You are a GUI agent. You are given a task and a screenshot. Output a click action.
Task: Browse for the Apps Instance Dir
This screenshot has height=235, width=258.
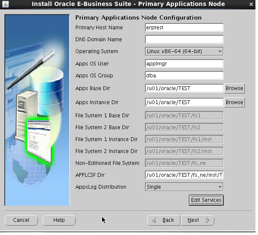(x=234, y=102)
